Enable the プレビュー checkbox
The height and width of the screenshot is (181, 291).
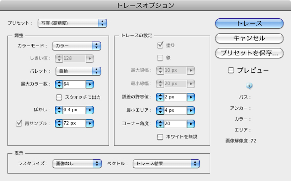231,70
